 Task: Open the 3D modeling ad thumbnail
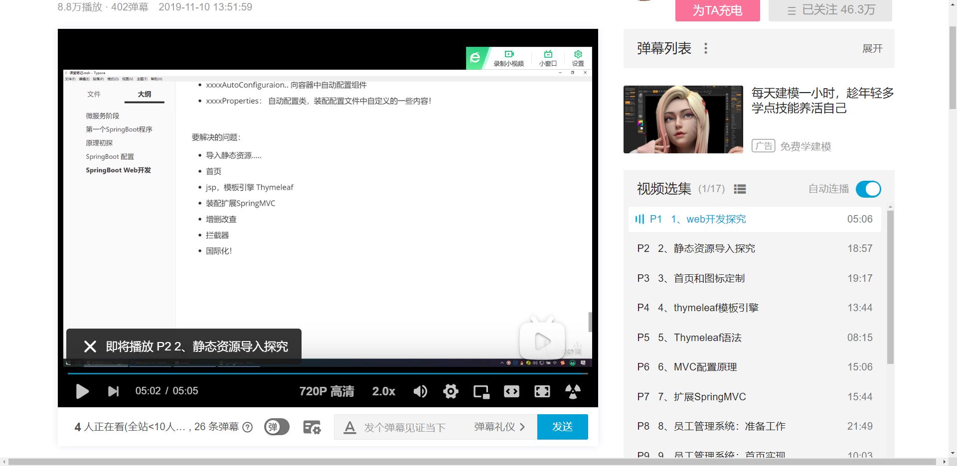coord(683,119)
